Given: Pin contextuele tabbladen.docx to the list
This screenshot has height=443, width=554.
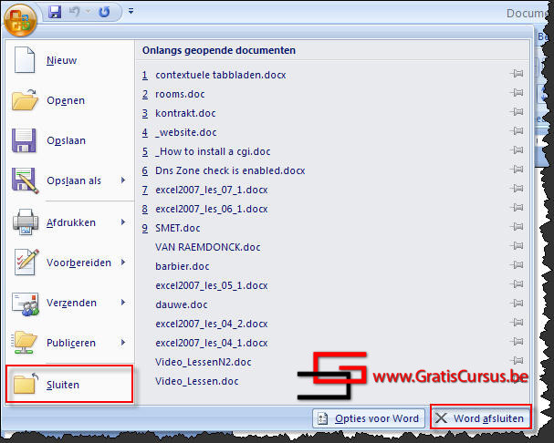Looking at the screenshot, I should pyautogui.click(x=517, y=74).
